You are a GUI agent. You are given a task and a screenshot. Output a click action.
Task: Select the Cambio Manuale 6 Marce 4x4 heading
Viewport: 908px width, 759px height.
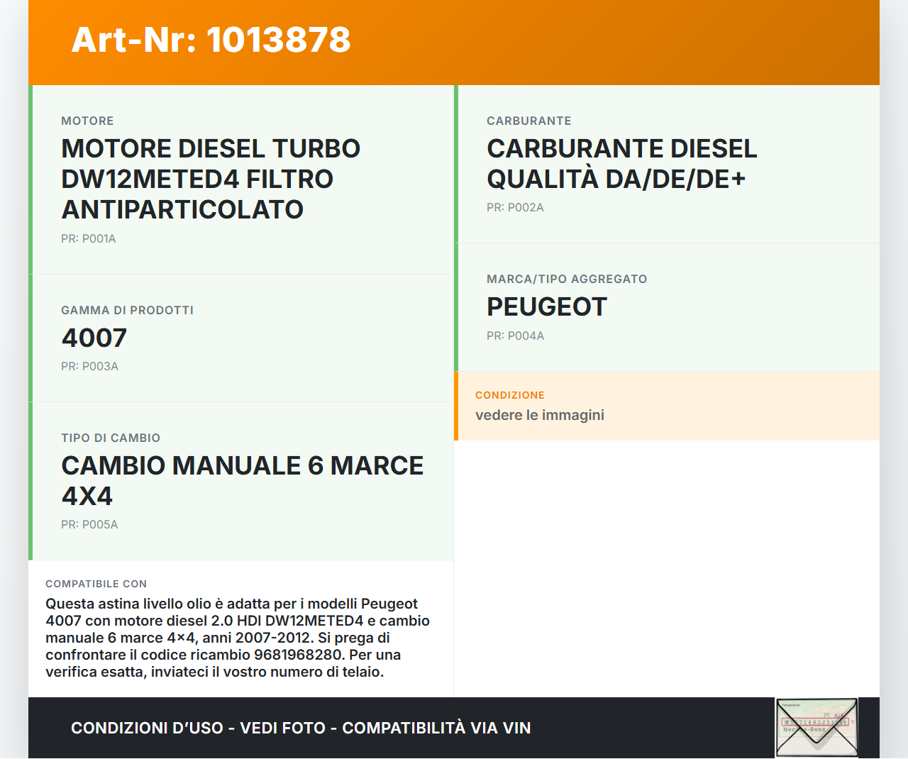tap(242, 480)
